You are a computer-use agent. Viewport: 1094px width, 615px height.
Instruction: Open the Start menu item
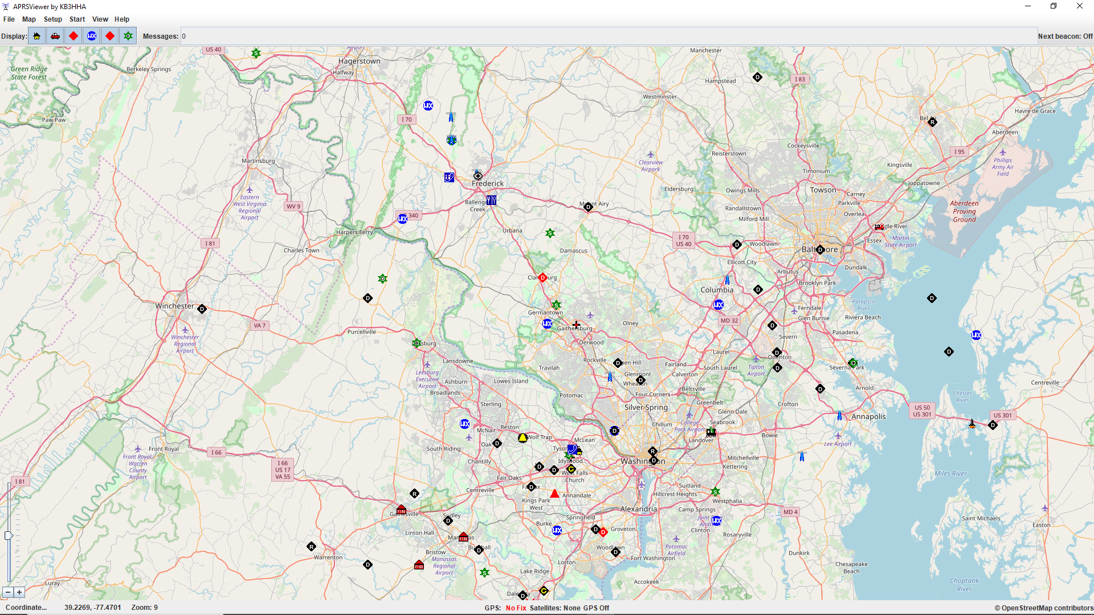(77, 19)
